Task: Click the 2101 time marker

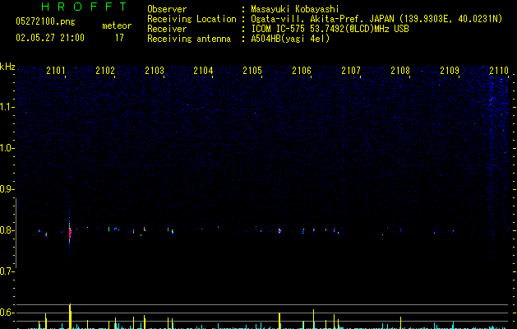Action: (56, 71)
